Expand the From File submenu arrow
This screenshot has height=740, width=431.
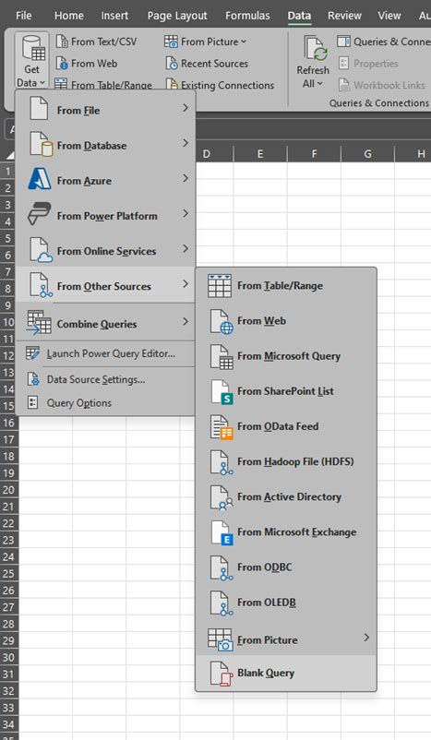click(186, 108)
